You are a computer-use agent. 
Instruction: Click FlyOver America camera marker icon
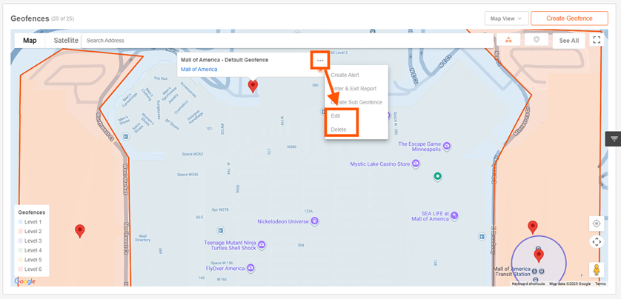[250, 268]
